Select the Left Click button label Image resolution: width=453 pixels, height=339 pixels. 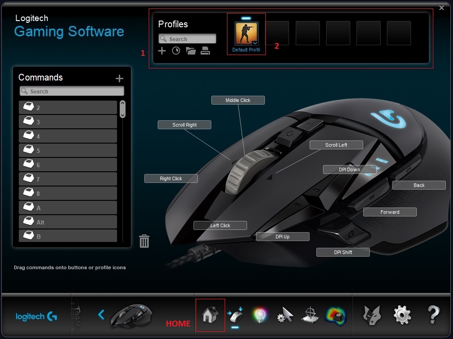tap(220, 225)
